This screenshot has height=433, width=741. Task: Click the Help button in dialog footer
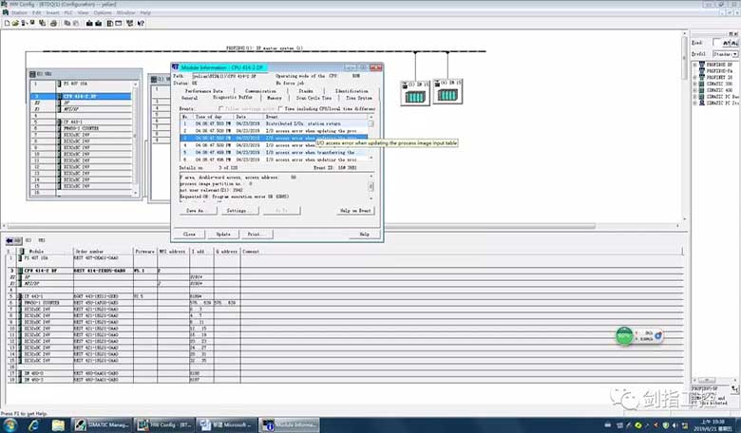click(x=365, y=235)
